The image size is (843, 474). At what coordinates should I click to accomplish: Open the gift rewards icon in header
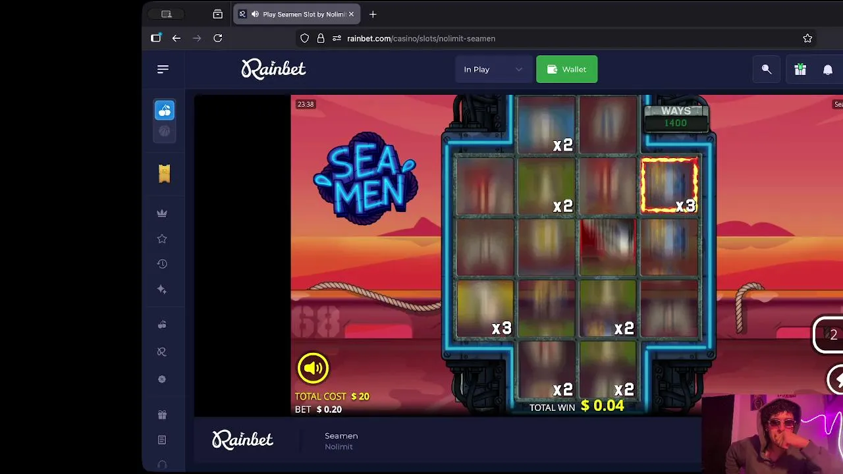(x=800, y=69)
